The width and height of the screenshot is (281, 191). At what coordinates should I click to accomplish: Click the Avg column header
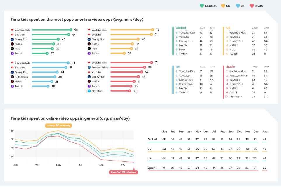265,132
